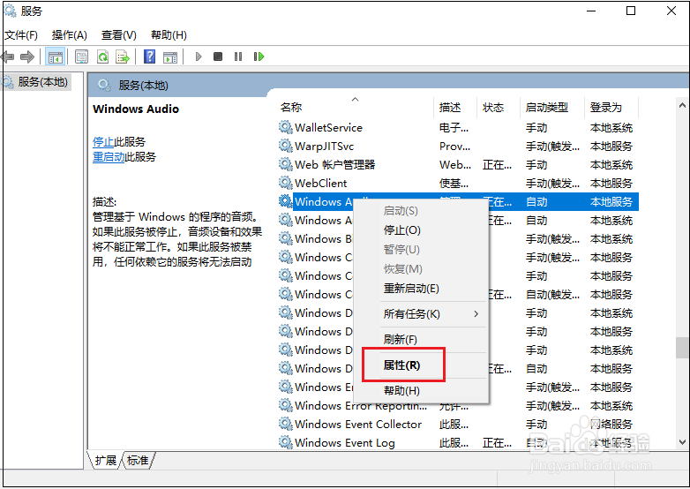Toggle the show/hide console tree icon
The height and width of the screenshot is (489, 690).
56,56
